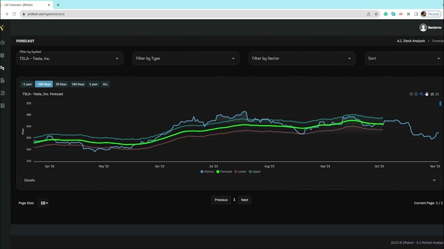Click the chart zoom out icon

416,94
